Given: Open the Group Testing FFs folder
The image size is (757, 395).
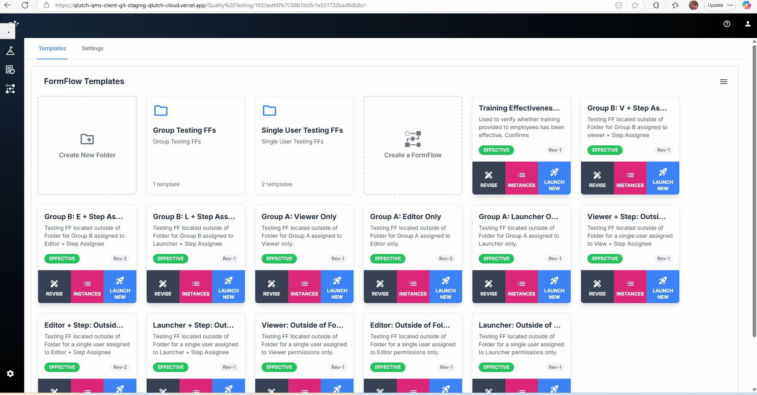Looking at the screenshot, I should pos(195,145).
